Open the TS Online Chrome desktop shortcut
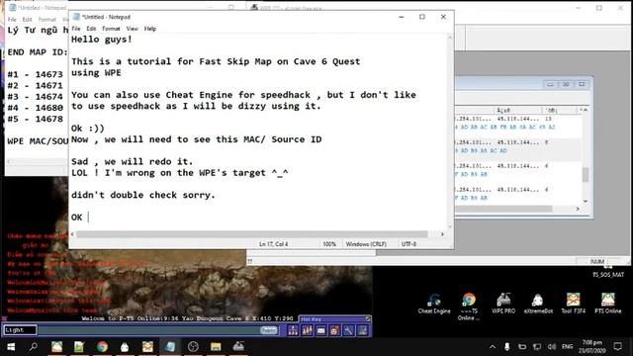 pyautogui.click(x=469, y=307)
